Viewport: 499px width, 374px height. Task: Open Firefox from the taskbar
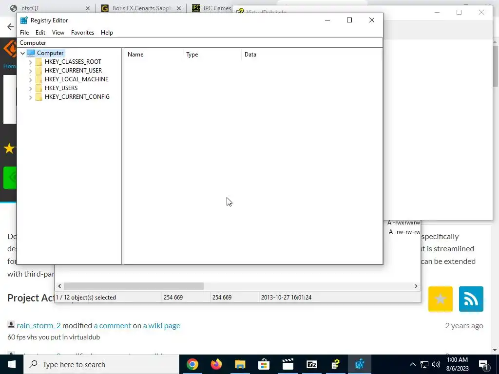coord(216,364)
